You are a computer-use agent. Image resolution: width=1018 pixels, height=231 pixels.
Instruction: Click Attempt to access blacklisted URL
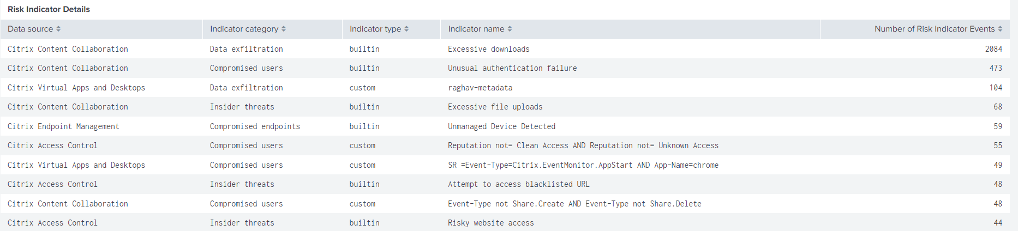(518, 184)
